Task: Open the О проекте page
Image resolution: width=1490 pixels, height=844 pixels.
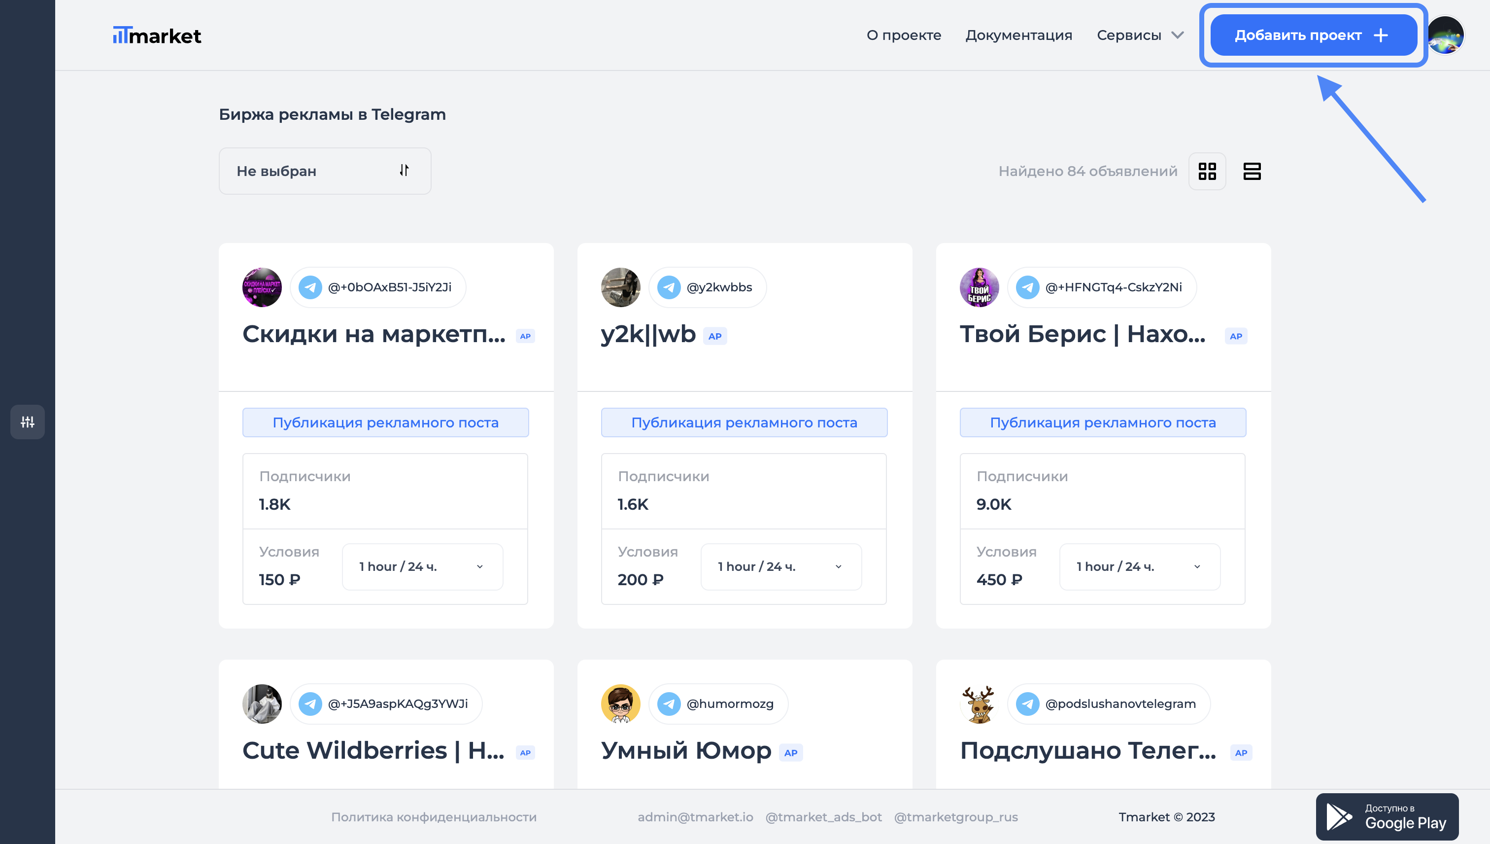Action: click(903, 35)
